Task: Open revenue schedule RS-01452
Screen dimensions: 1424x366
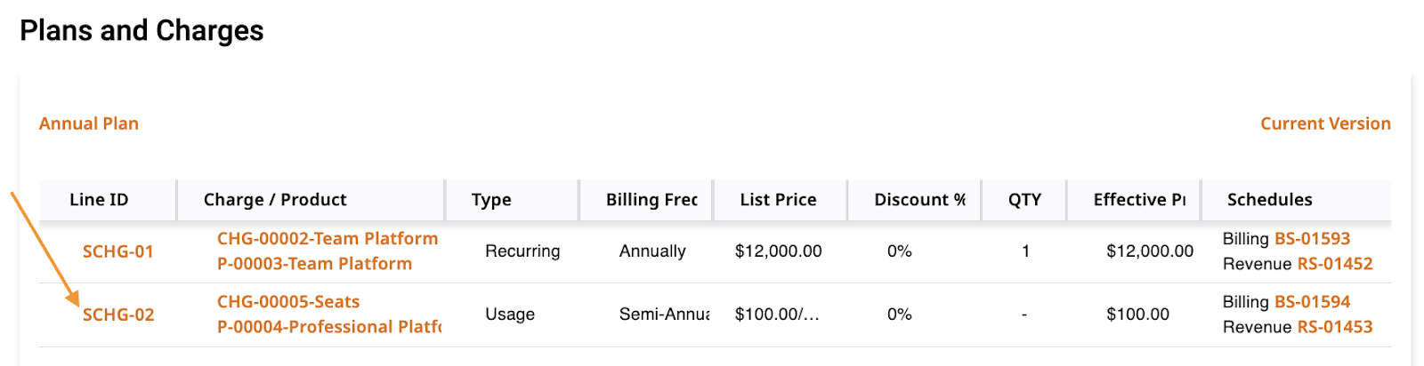Action: [x=1335, y=264]
